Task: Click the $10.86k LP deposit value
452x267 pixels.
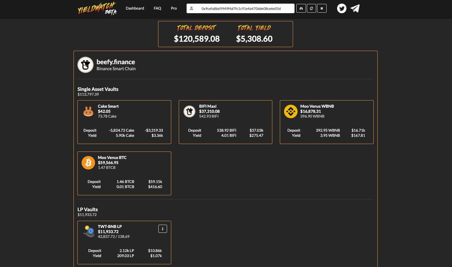Action: 155,251
